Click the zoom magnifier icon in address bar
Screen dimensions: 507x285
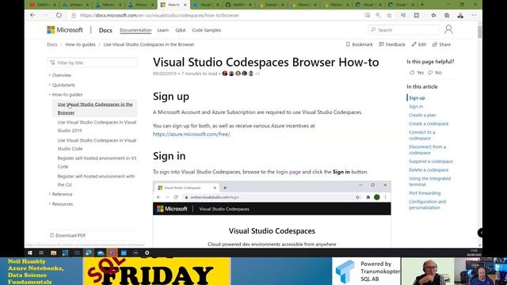tap(378, 15)
